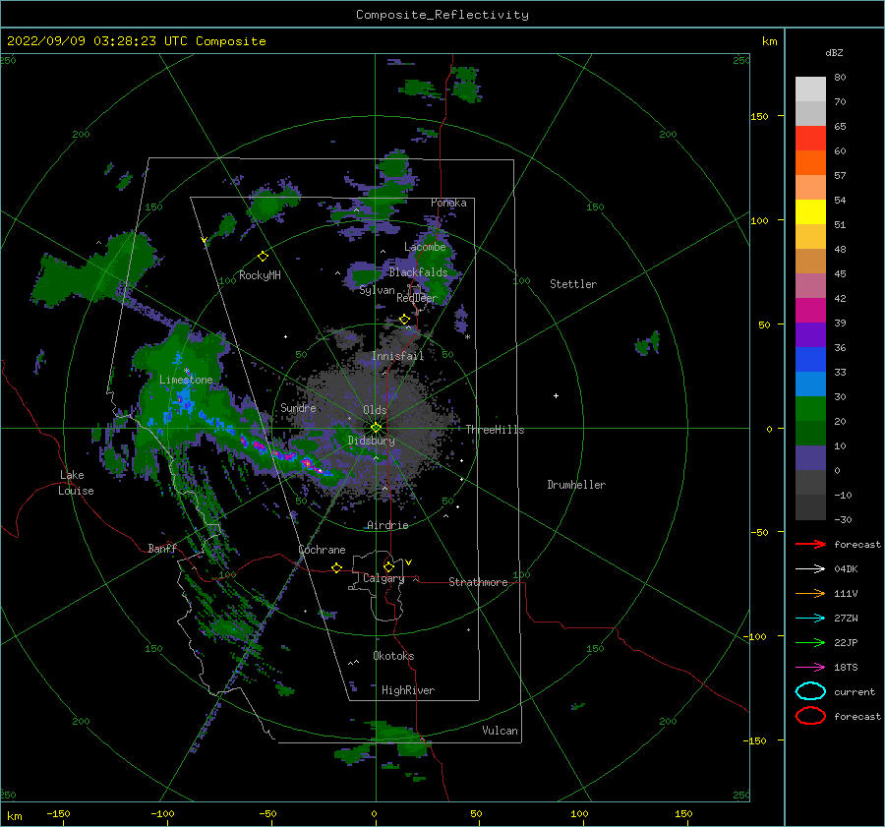Click the 10 dBZ dark green swatch
Screen dimensions: 885x827
coord(810,433)
